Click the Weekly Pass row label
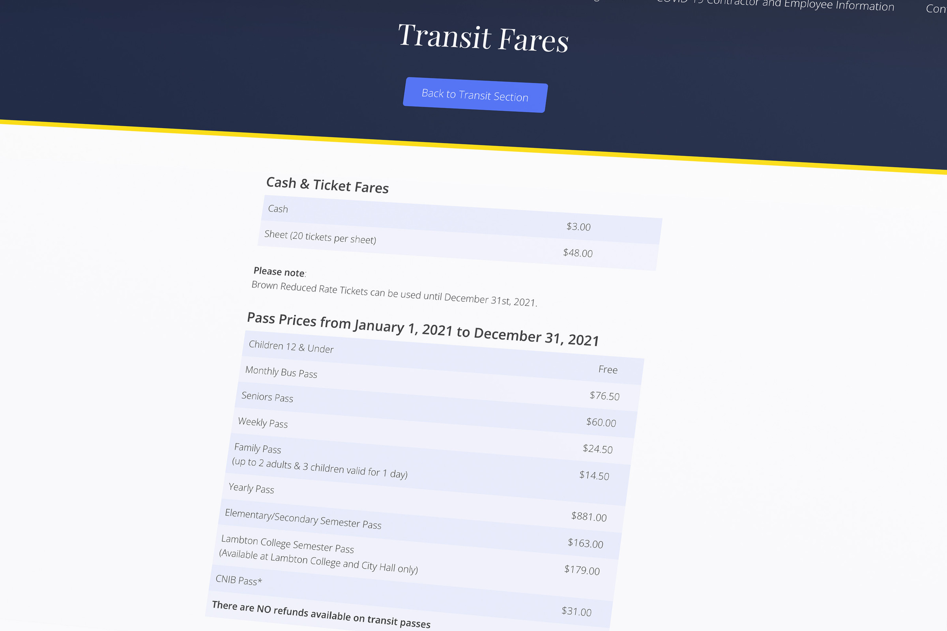The image size is (947, 631). pos(262,422)
